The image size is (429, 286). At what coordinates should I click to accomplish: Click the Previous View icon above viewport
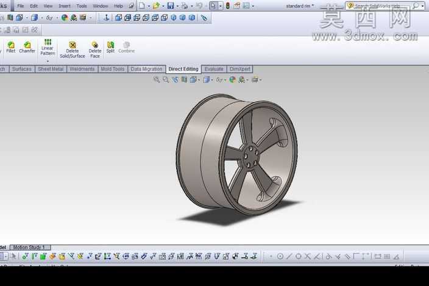pos(175,80)
